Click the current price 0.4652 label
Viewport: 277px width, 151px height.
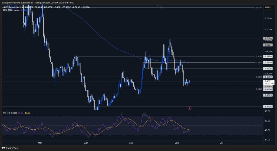pos(267,81)
